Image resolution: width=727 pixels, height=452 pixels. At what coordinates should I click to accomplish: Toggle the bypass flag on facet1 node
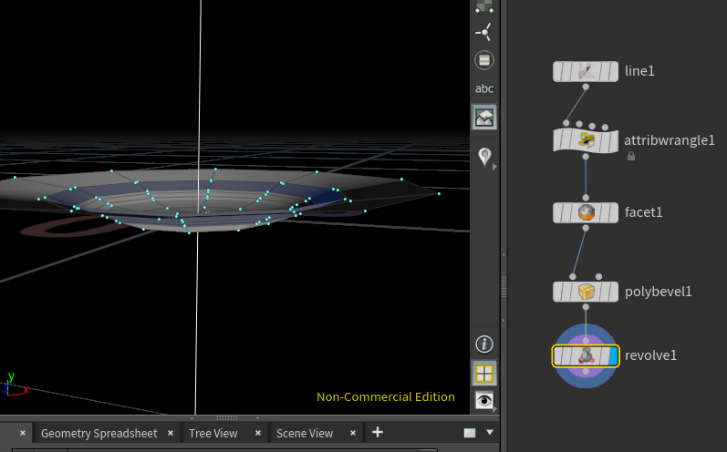[558, 212]
